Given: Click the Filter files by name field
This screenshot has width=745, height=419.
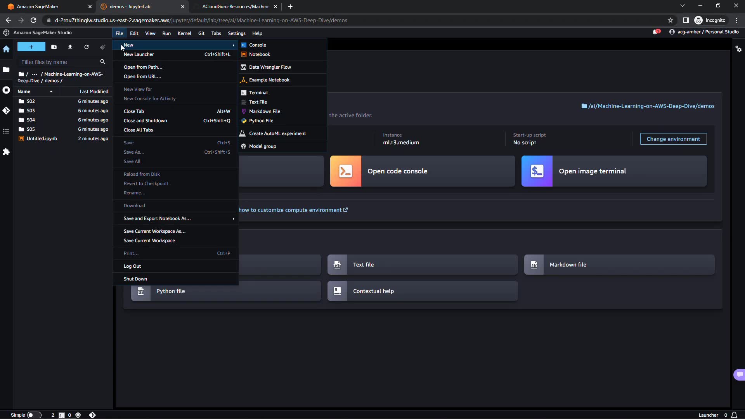Looking at the screenshot, I should 58,62.
